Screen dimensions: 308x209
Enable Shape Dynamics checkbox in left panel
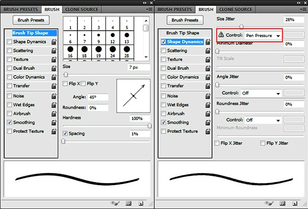[9, 42]
